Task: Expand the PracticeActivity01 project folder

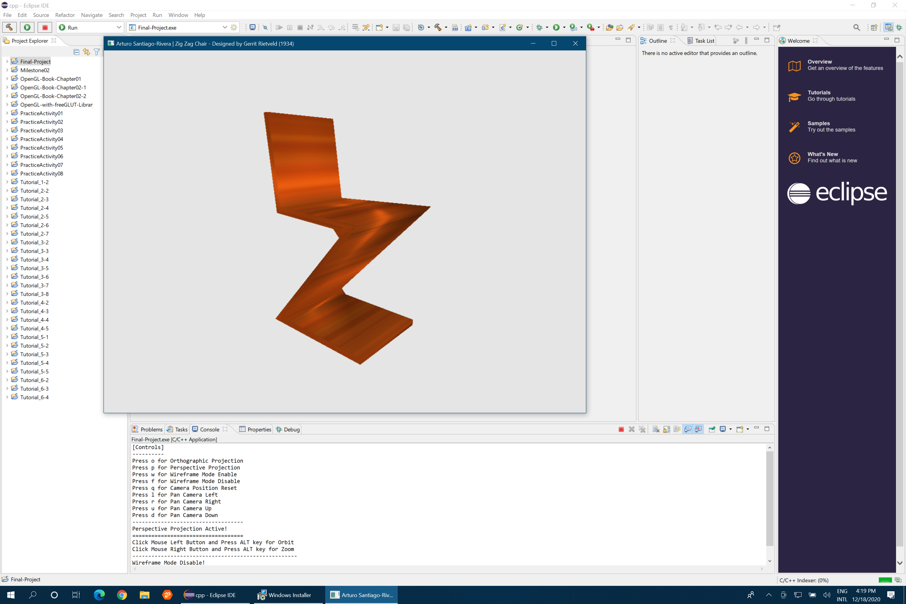Action: point(5,113)
